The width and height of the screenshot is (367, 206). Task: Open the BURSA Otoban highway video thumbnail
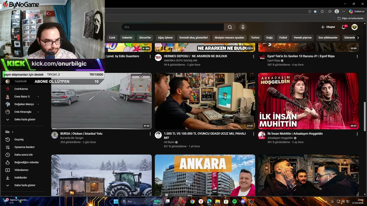click(101, 101)
